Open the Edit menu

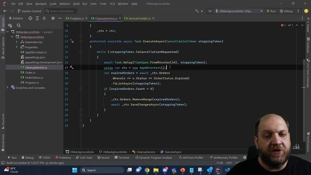click(x=20, y=4)
